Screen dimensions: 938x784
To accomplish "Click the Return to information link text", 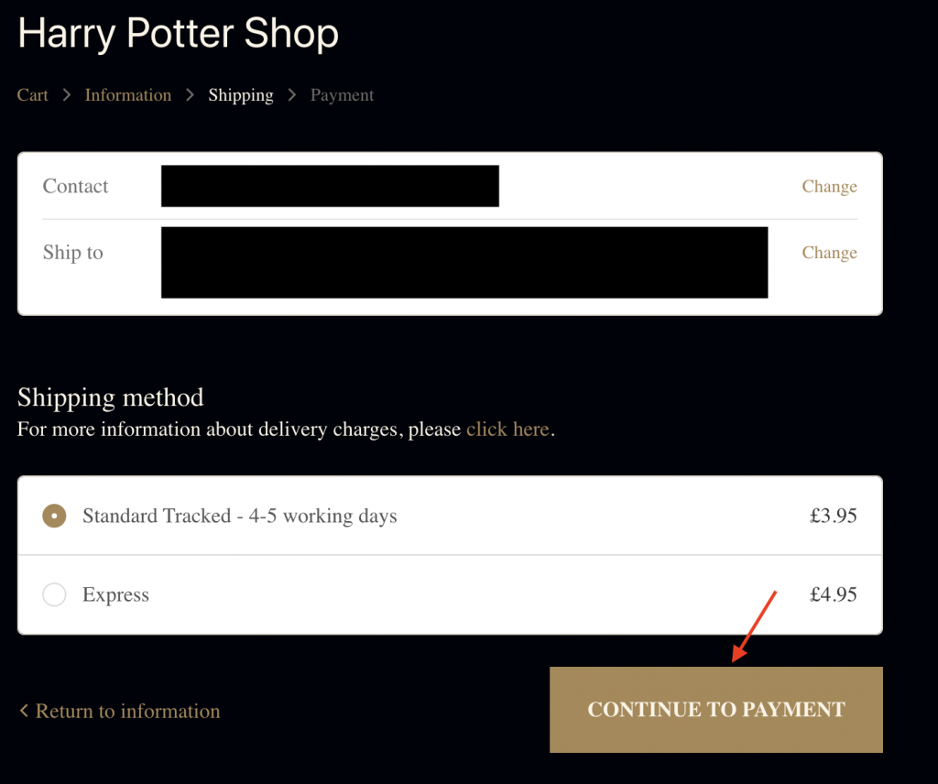I will coord(127,712).
